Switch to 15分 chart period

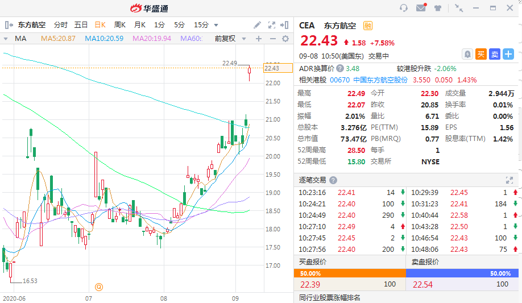pos(201,25)
